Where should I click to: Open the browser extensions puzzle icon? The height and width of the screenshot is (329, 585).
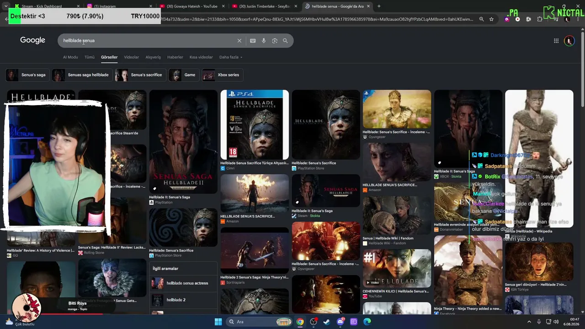(540, 19)
